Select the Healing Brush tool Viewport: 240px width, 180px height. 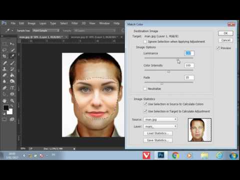4,62
